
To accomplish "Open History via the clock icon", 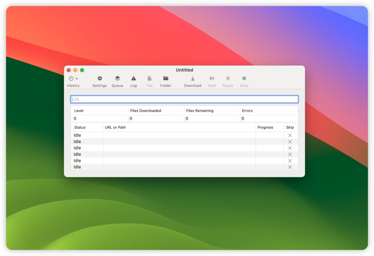I will pyautogui.click(x=71, y=78).
